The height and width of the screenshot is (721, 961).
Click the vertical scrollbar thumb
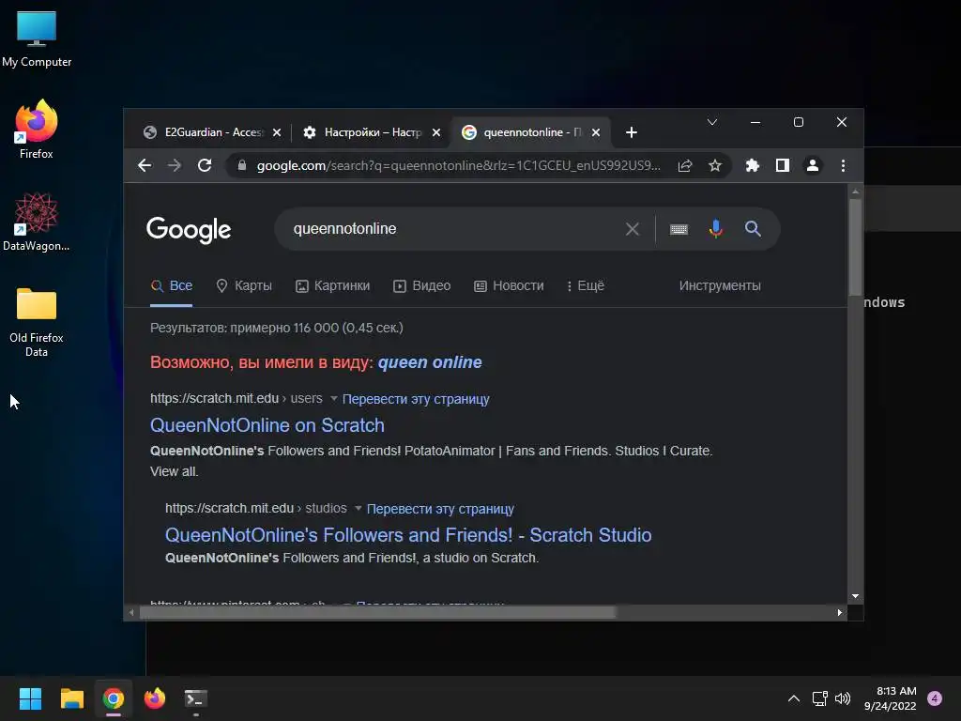point(855,247)
